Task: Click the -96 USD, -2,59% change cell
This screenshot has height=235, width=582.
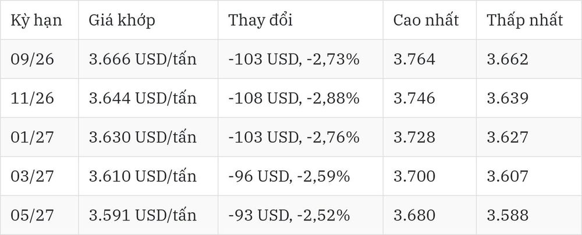Action: 289,176
